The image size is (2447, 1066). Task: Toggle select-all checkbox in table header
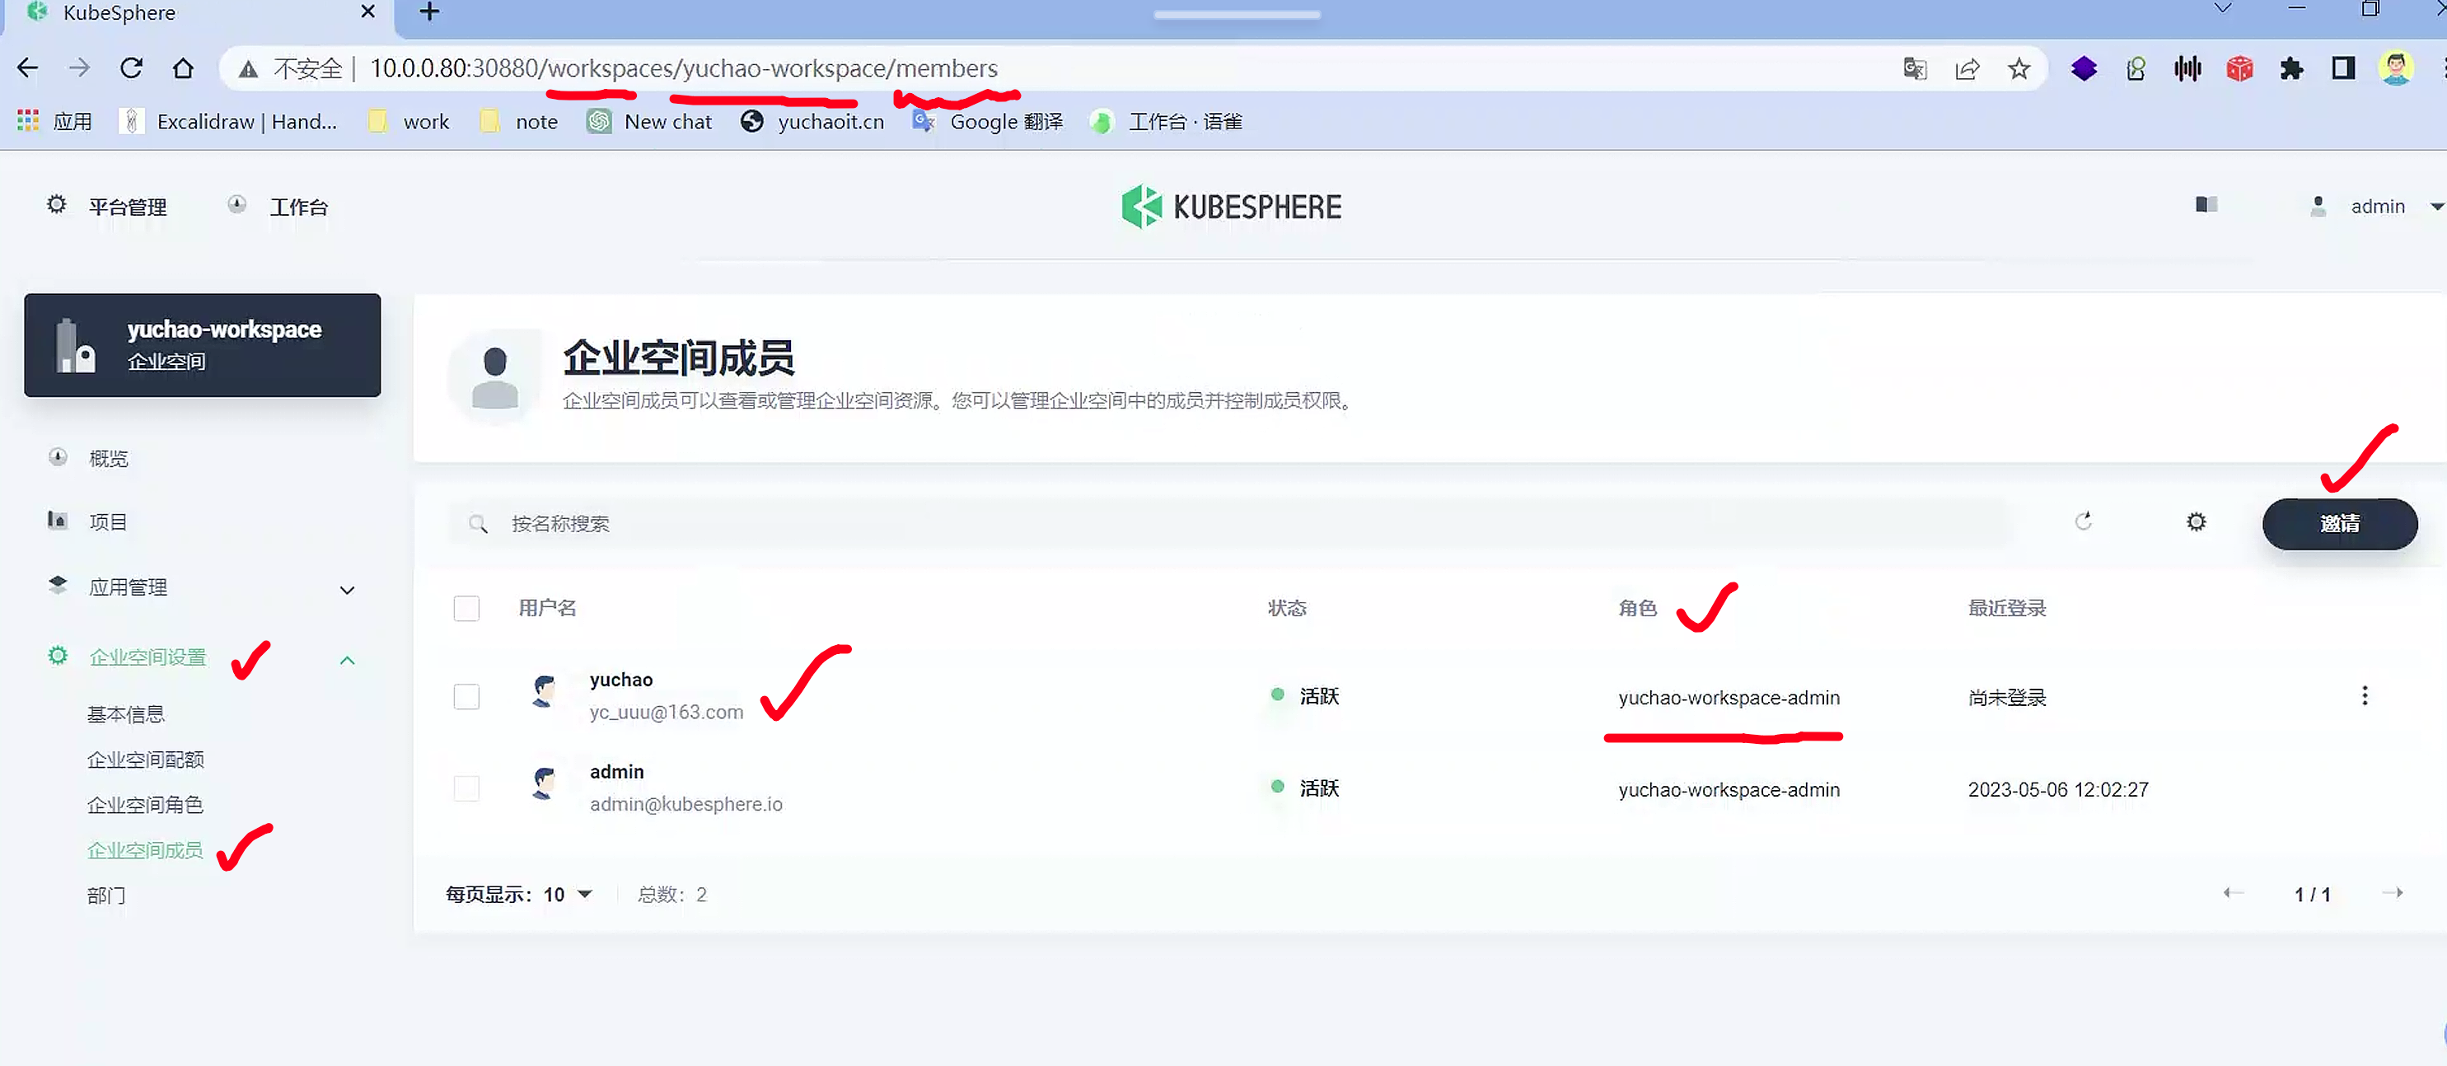tap(466, 608)
